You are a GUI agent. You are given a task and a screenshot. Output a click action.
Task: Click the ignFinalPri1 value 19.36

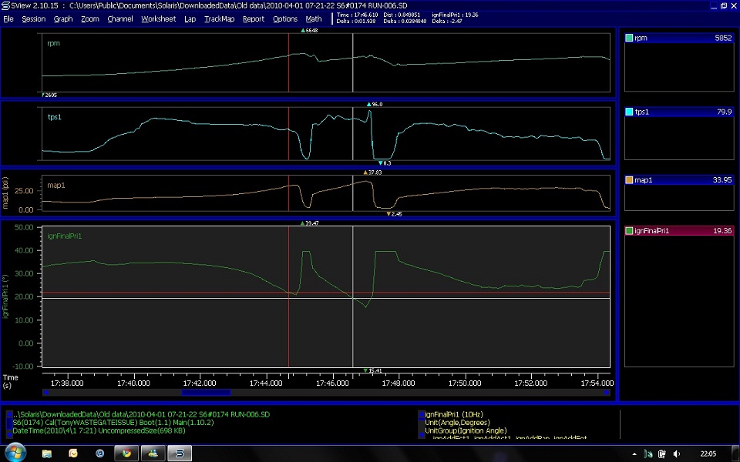tap(722, 230)
